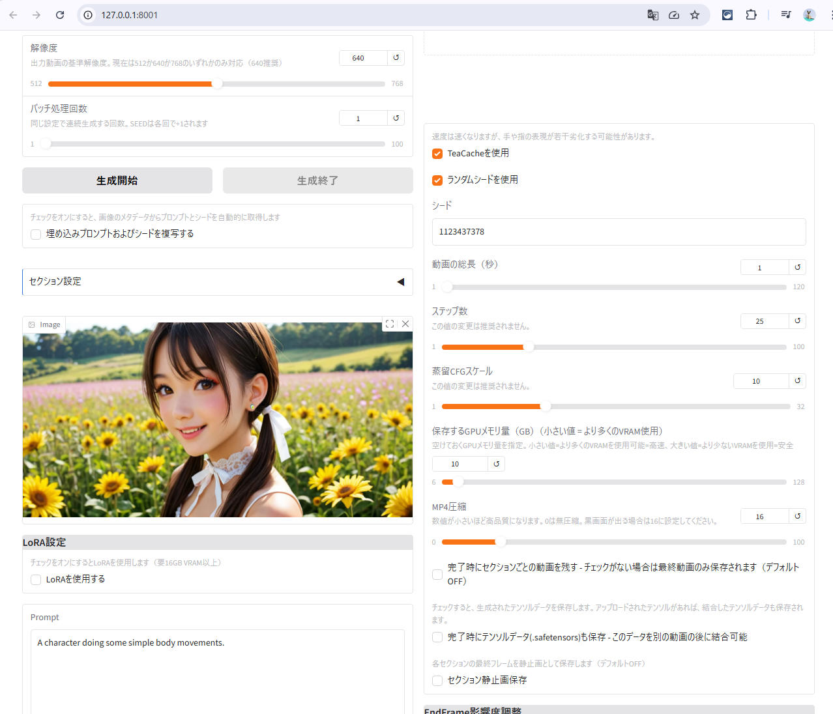Reset the 解像度 value to default
Screen dimensions: 833x714
pyautogui.click(x=396, y=58)
